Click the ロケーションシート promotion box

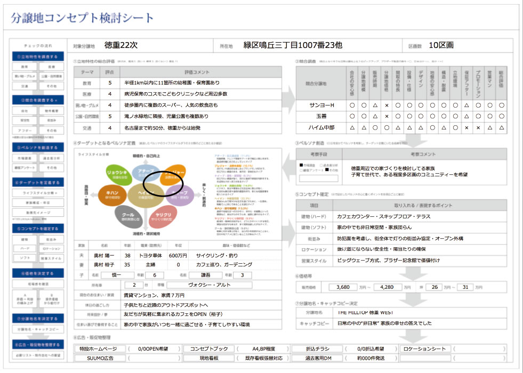point(425,348)
